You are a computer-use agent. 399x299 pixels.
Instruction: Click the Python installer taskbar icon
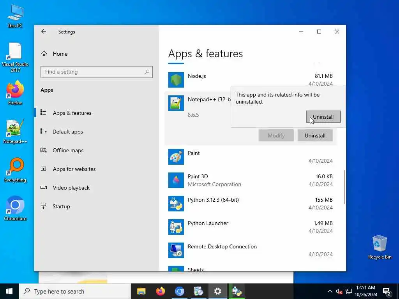(237, 291)
